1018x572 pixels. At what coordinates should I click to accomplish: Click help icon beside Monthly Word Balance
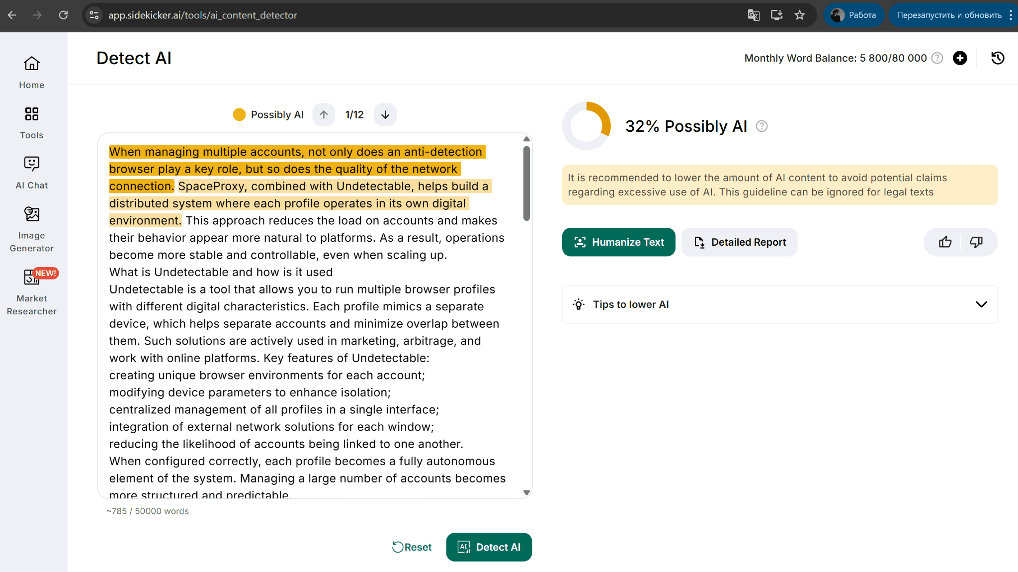pos(937,58)
